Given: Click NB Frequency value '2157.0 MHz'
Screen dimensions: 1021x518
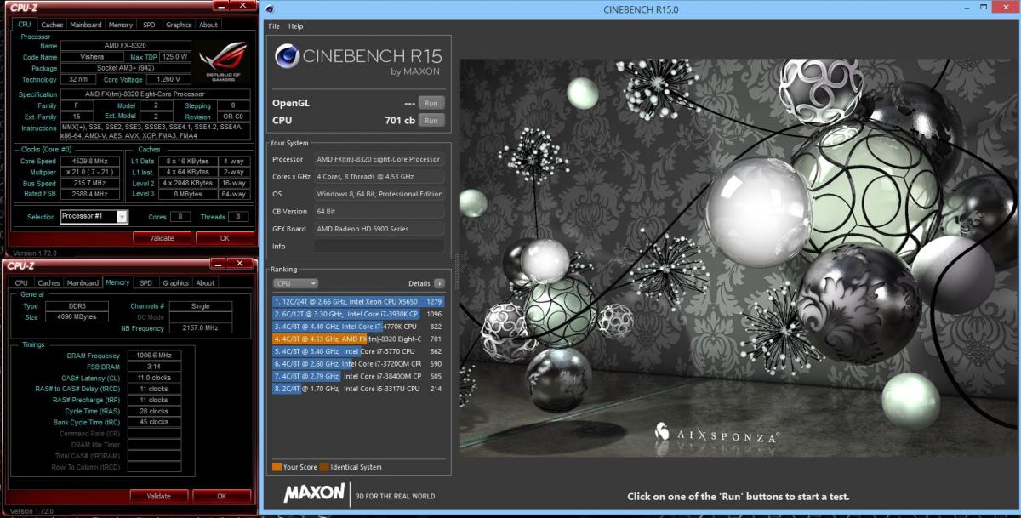Looking at the screenshot, I should click(201, 328).
